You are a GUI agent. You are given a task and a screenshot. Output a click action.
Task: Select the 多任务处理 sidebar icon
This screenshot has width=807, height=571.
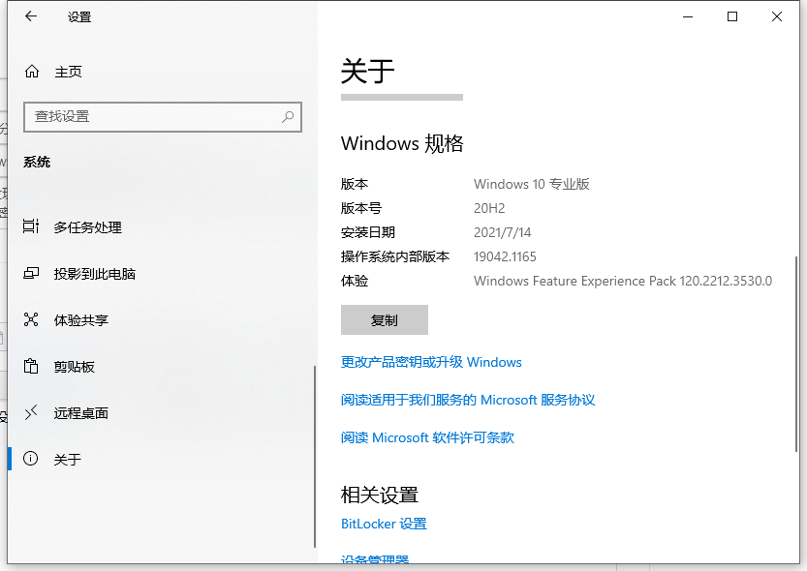33,227
